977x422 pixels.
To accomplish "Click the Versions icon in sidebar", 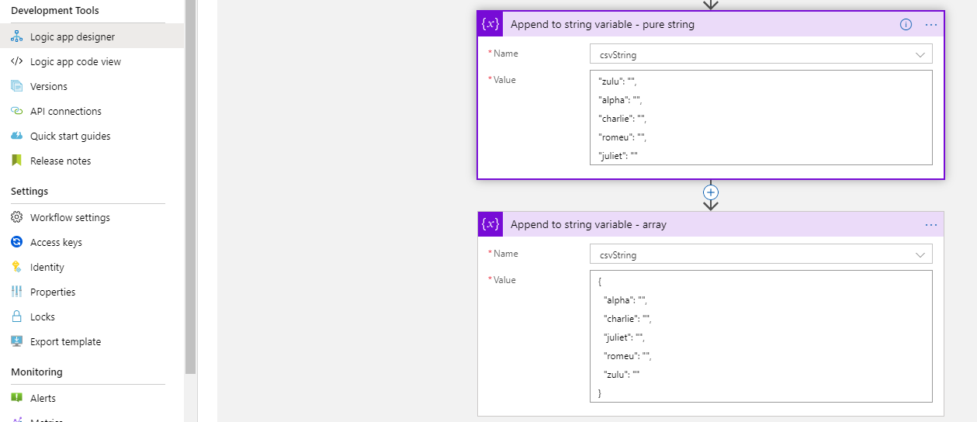I will coord(16,86).
